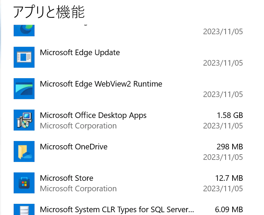Select Microsoft Office Desktop Apps entry name

pos(93,116)
